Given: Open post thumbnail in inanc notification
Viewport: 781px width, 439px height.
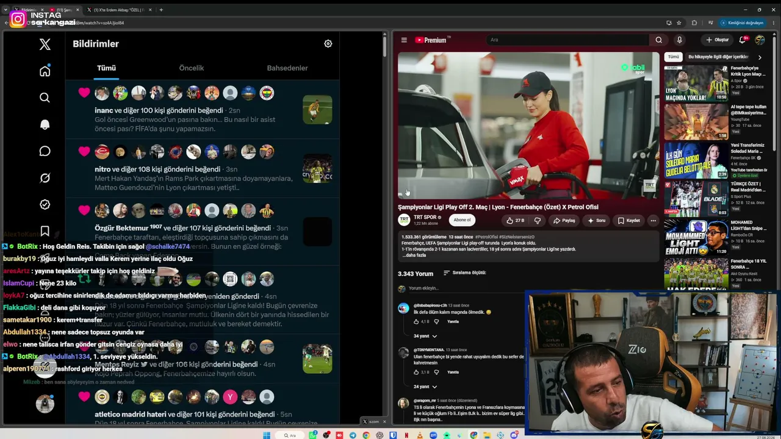Looking at the screenshot, I should 317,109.
